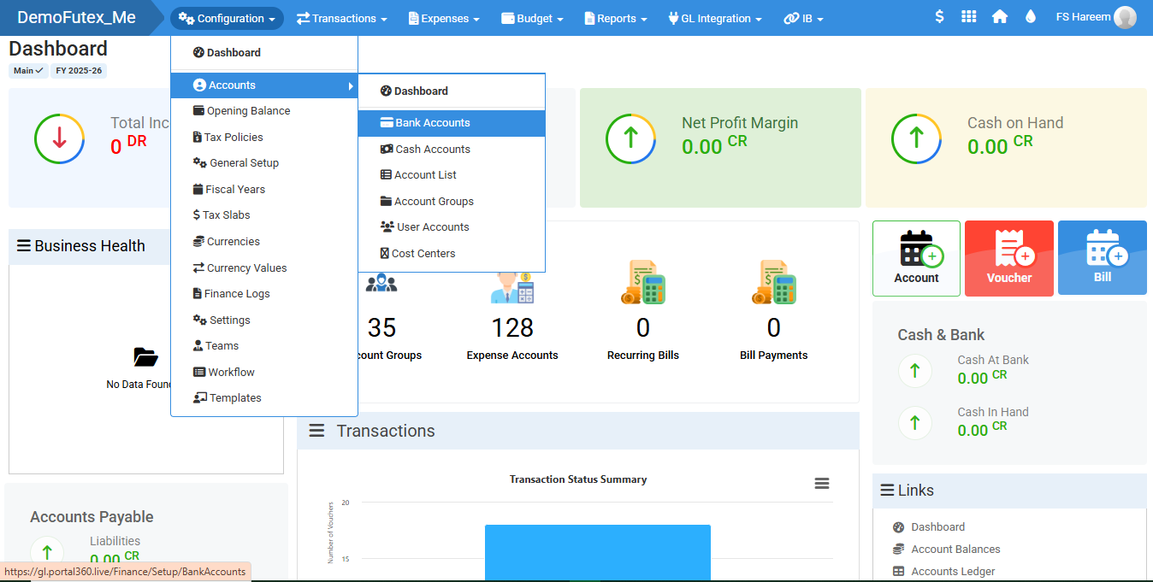Click the Account Balances link
This screenshot has width=1153, height=582.
tap(955, 550)
